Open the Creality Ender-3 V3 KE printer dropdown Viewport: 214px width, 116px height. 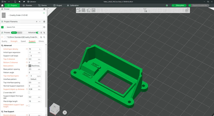pyautogui.click(x=8, y=15)
